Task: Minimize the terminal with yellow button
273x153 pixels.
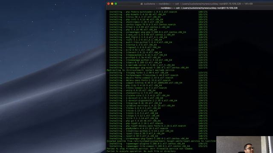Action: click(x=112, y=4)
